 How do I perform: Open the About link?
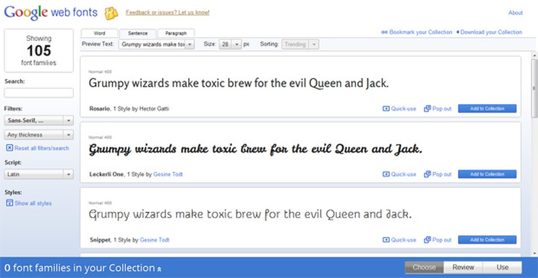[x=516, y=13]
